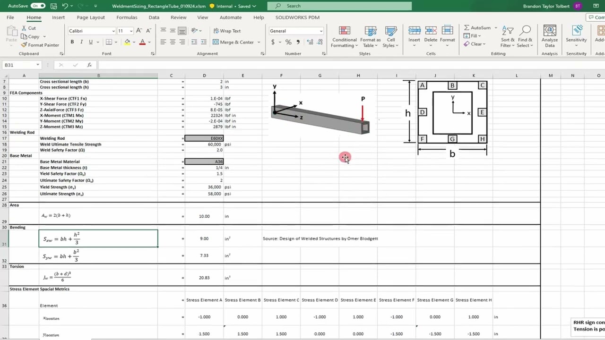Open Find & Select menu
Viewport: 605px width, 340px height.
coord(525,36)
